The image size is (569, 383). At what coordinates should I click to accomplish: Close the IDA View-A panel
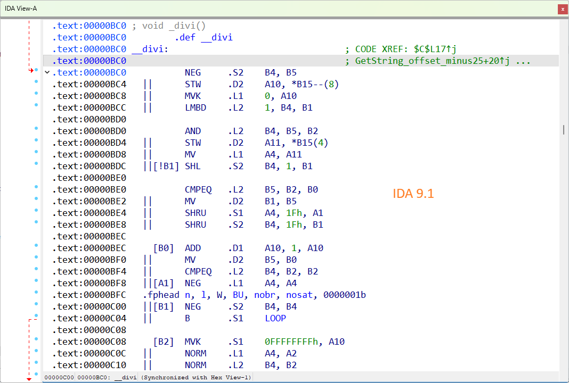pos(563,9)
